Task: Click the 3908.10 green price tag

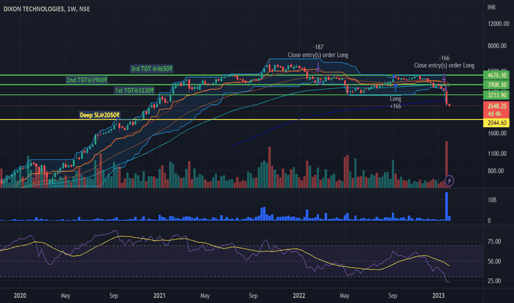Action: [496, 85]
